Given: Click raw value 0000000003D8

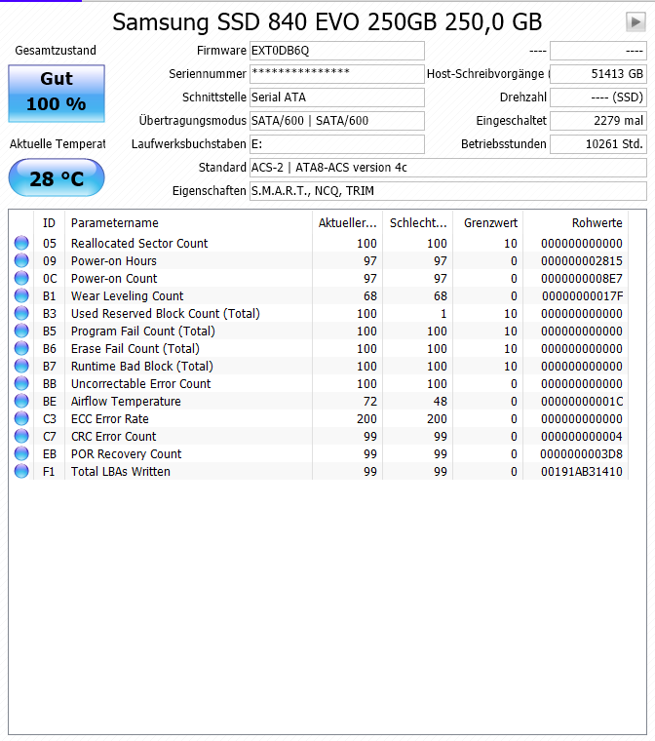Looking at the screenshot, I should pyautogui.click(x=581, y=453).
